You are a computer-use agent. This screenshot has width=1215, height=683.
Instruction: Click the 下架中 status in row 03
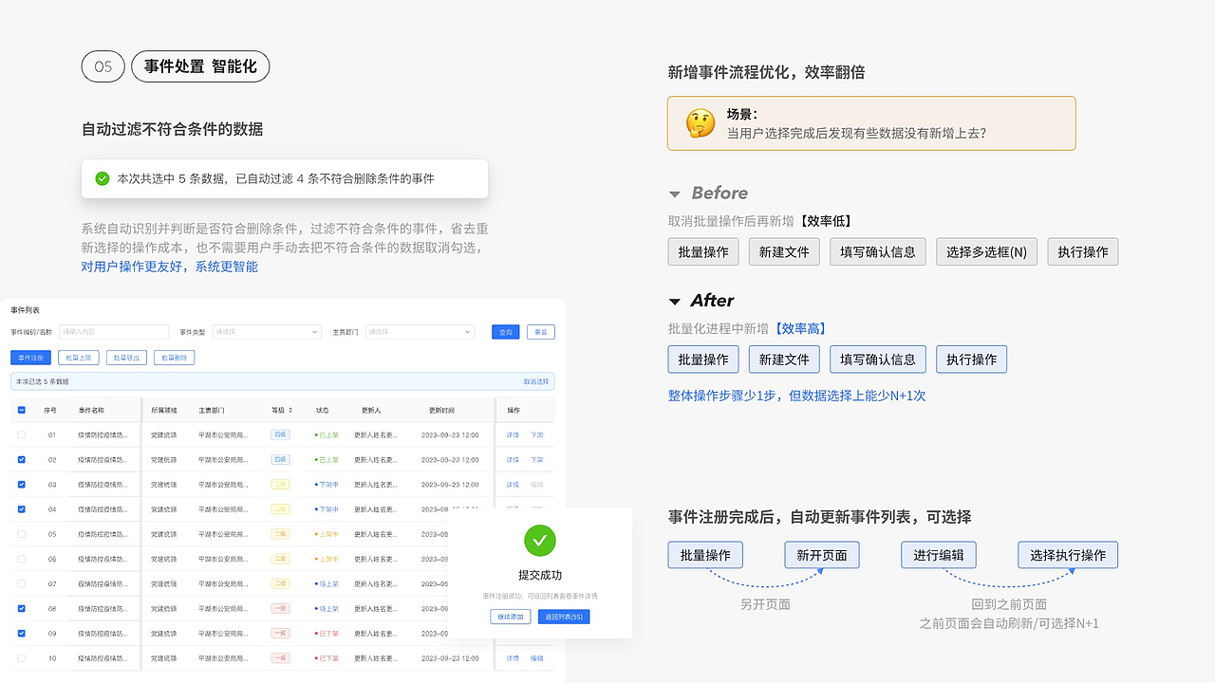(327, 484)
